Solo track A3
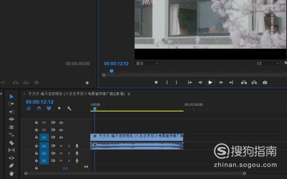287x179 pixels. point(69,161)
